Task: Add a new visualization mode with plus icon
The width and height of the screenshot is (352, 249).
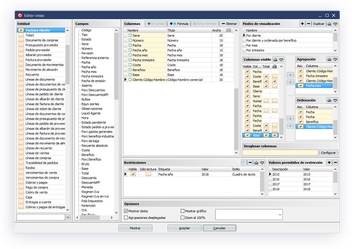Action: click(x=302, y=23)
